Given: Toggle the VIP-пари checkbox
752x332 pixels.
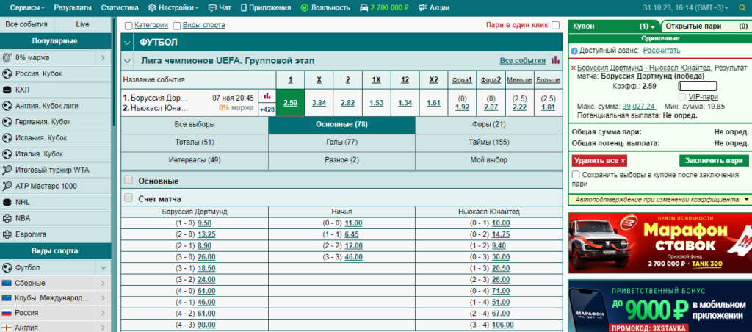Looking at the screenshot, I should 682,97.
